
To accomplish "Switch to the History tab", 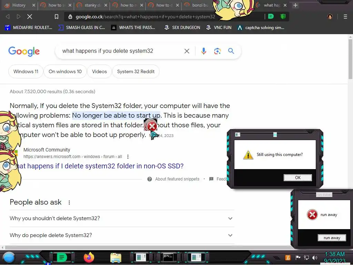I will (19, 5).
